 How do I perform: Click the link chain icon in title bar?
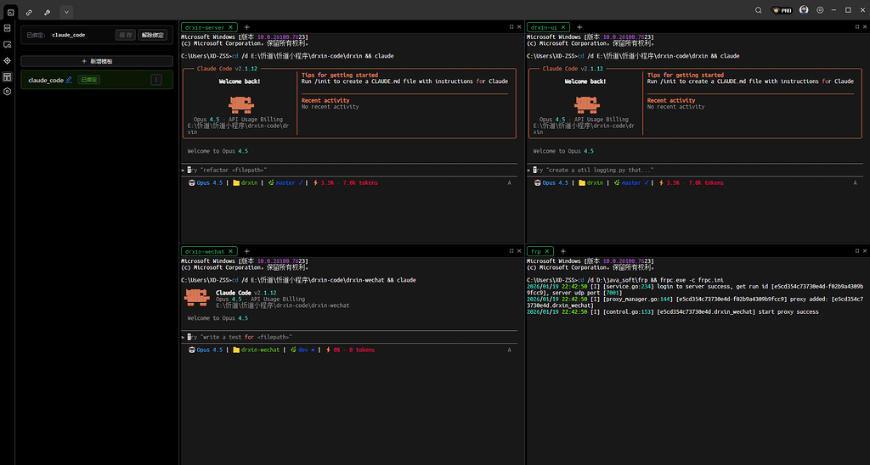29,12
